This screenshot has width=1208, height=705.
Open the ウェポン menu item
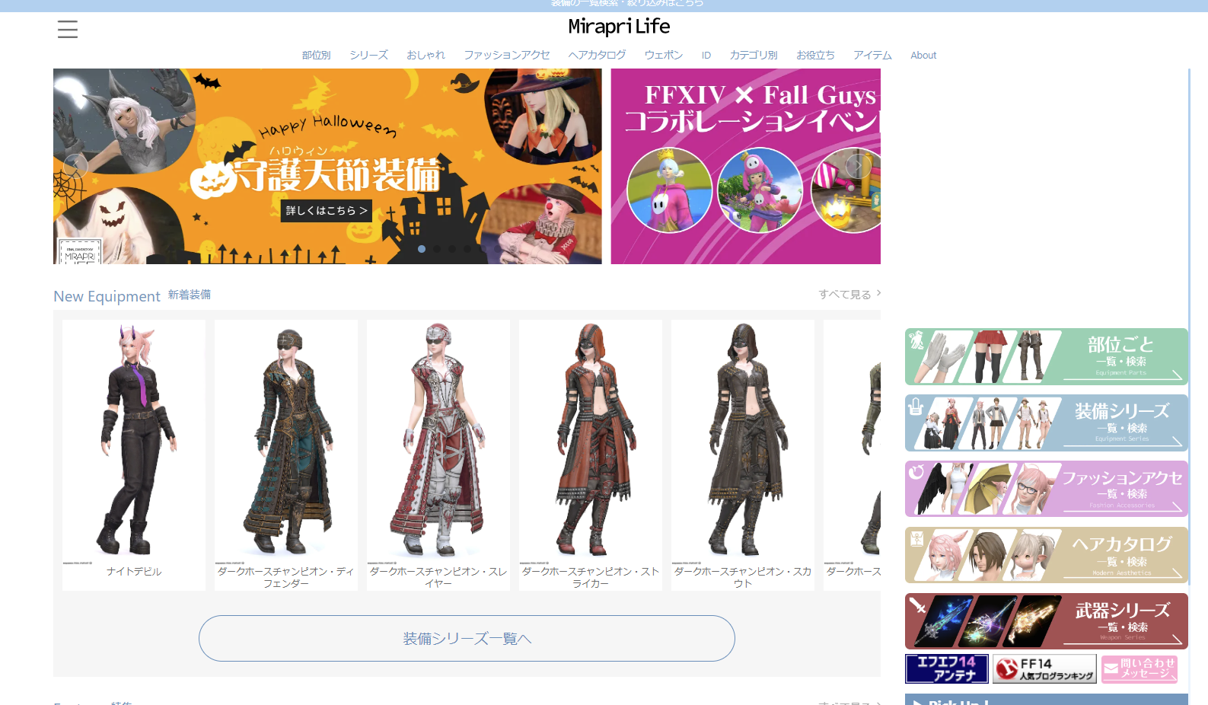point(663,56)
